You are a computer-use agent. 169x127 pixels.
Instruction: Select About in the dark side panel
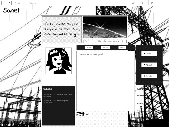[x=149, y=65]
